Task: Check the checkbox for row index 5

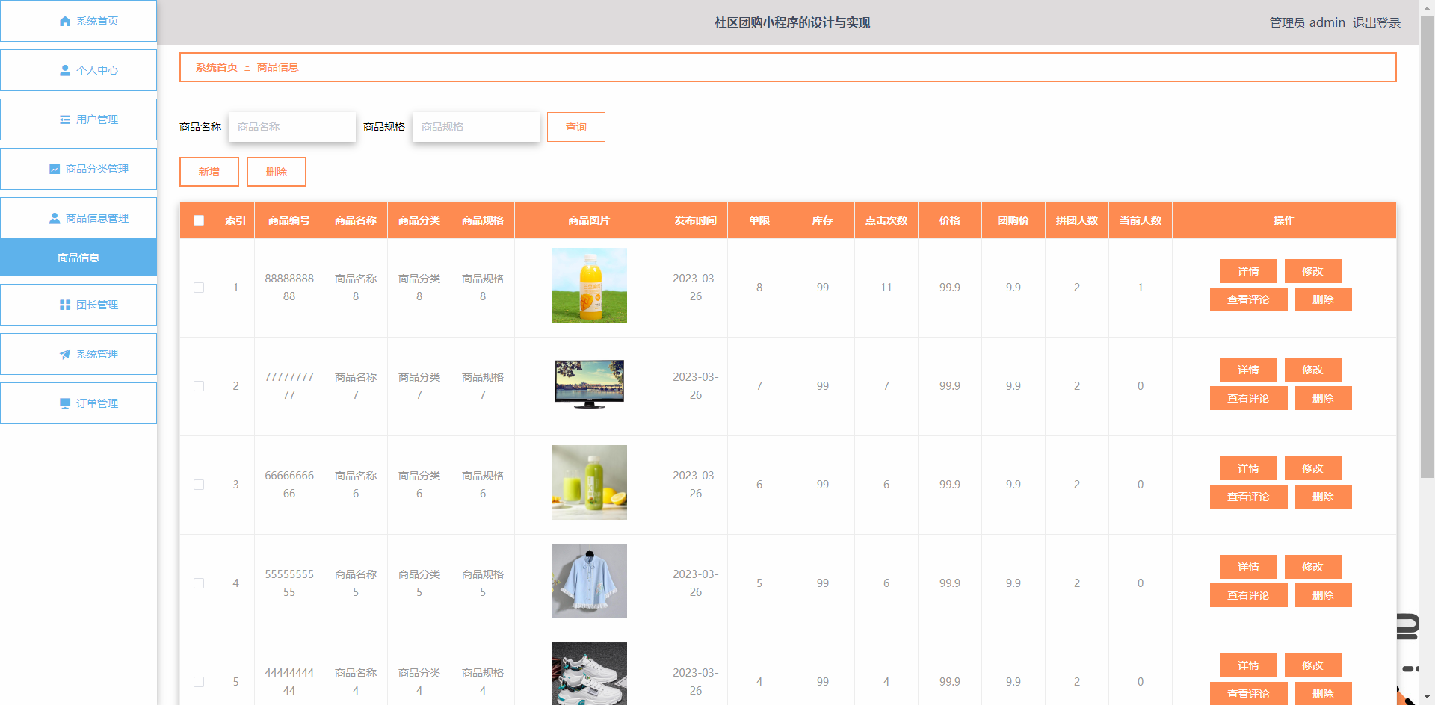Action: pos(199,682)
